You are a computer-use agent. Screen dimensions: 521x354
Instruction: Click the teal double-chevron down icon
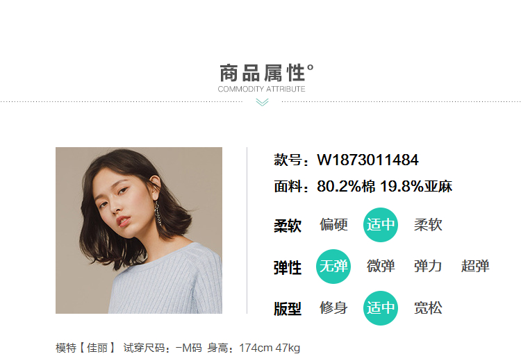pyautogui.click(x=262, y=102)
